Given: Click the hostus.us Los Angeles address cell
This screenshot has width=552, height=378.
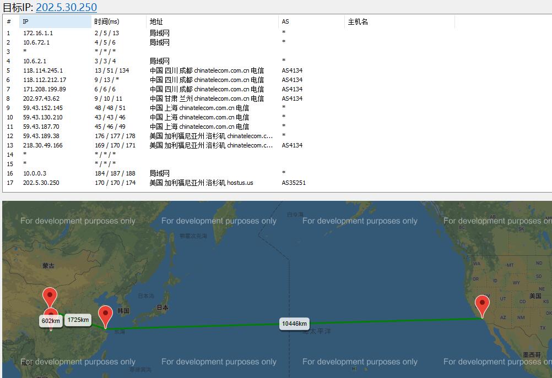Looking at the screenshot, I should point(202,183).
